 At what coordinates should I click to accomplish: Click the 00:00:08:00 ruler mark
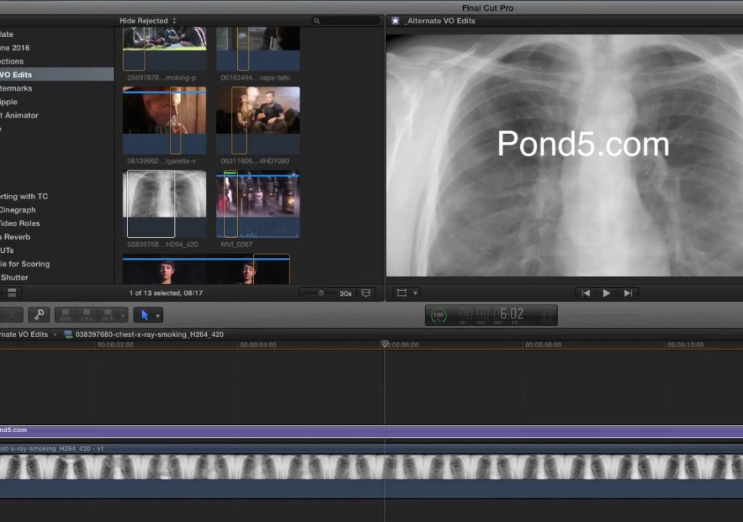click(x=543, y=345)
